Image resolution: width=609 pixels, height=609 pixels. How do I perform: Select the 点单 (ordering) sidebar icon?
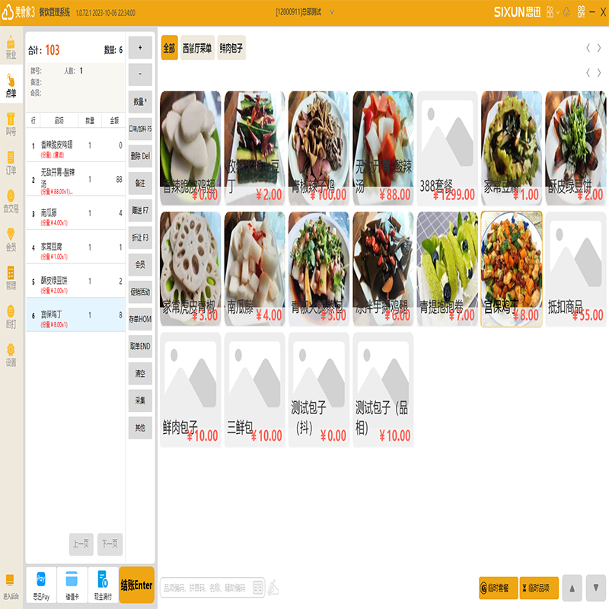[11, 85]
